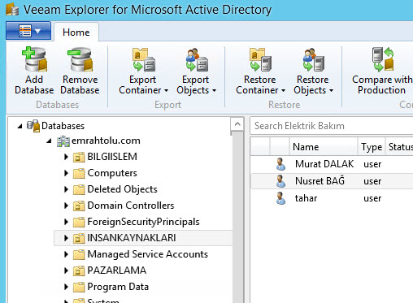The height and width of the screenshot is (303, 413).
Task: Expand the INSANKAYNAKLARI container
Action: [x=66, y=238]
